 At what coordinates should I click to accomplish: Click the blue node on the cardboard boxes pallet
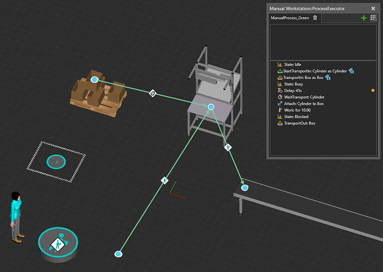(x=94, y=80)
